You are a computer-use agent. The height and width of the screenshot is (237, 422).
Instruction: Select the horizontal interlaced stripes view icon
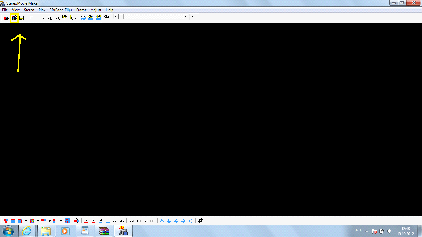point(13,221)
